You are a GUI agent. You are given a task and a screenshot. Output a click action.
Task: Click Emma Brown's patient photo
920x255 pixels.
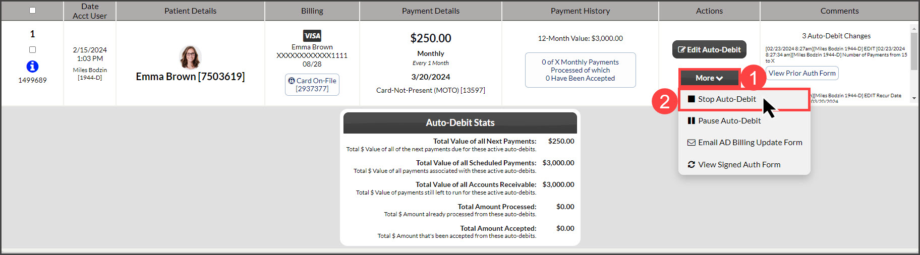pyautogui.click(x=190, y=57)
